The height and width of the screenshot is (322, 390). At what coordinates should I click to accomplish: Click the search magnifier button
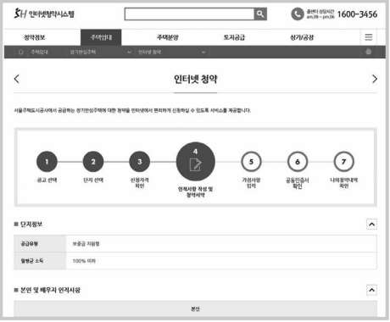pos(260,14)
